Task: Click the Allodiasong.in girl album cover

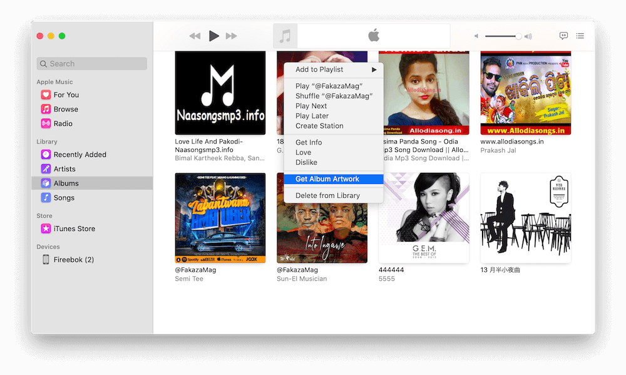Action: pos(424,93)
